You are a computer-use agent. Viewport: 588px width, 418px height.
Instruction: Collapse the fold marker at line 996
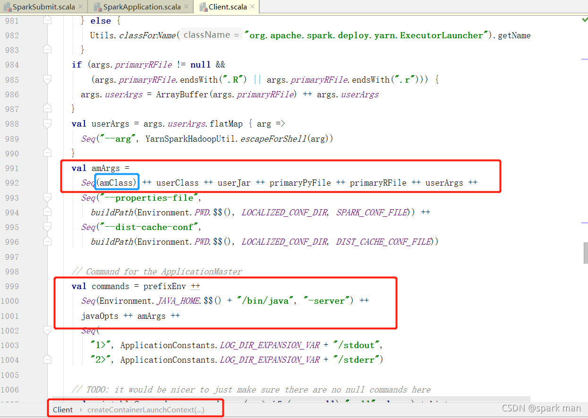coord(47,242)
